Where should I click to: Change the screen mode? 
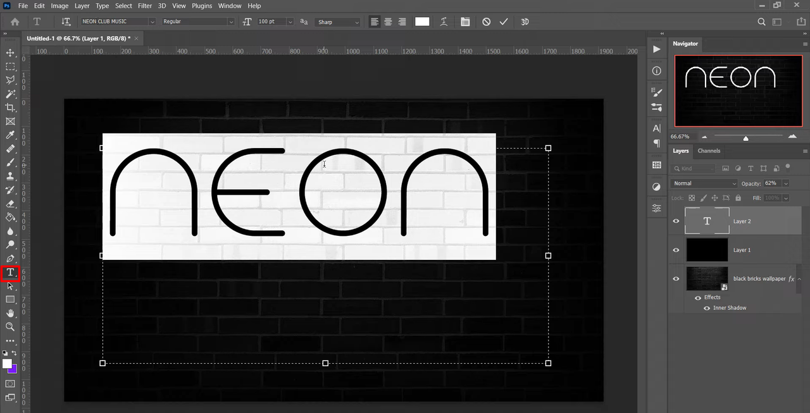click(x=10, y=397)
